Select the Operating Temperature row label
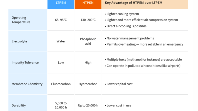This screenshot has height=111, width=198. 21,20
